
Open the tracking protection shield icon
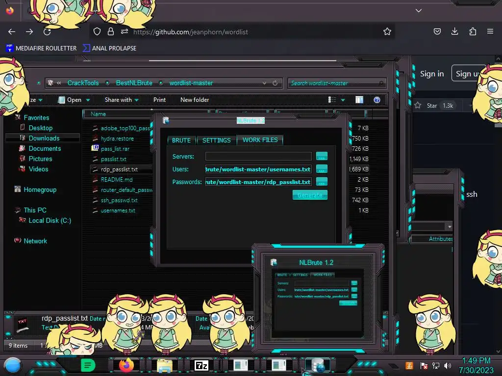97,31
